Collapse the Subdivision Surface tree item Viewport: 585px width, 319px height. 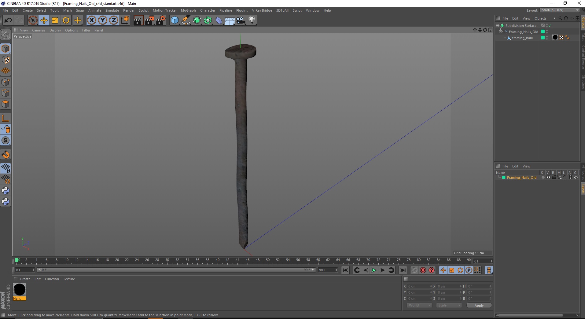coord(497,25)
